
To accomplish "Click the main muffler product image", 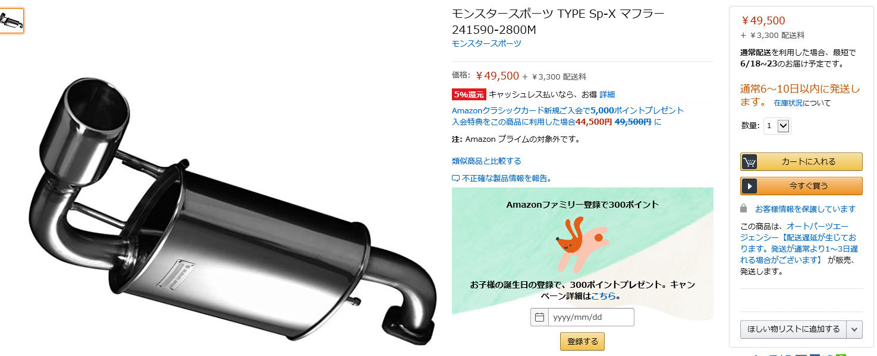I will [231, 211].
